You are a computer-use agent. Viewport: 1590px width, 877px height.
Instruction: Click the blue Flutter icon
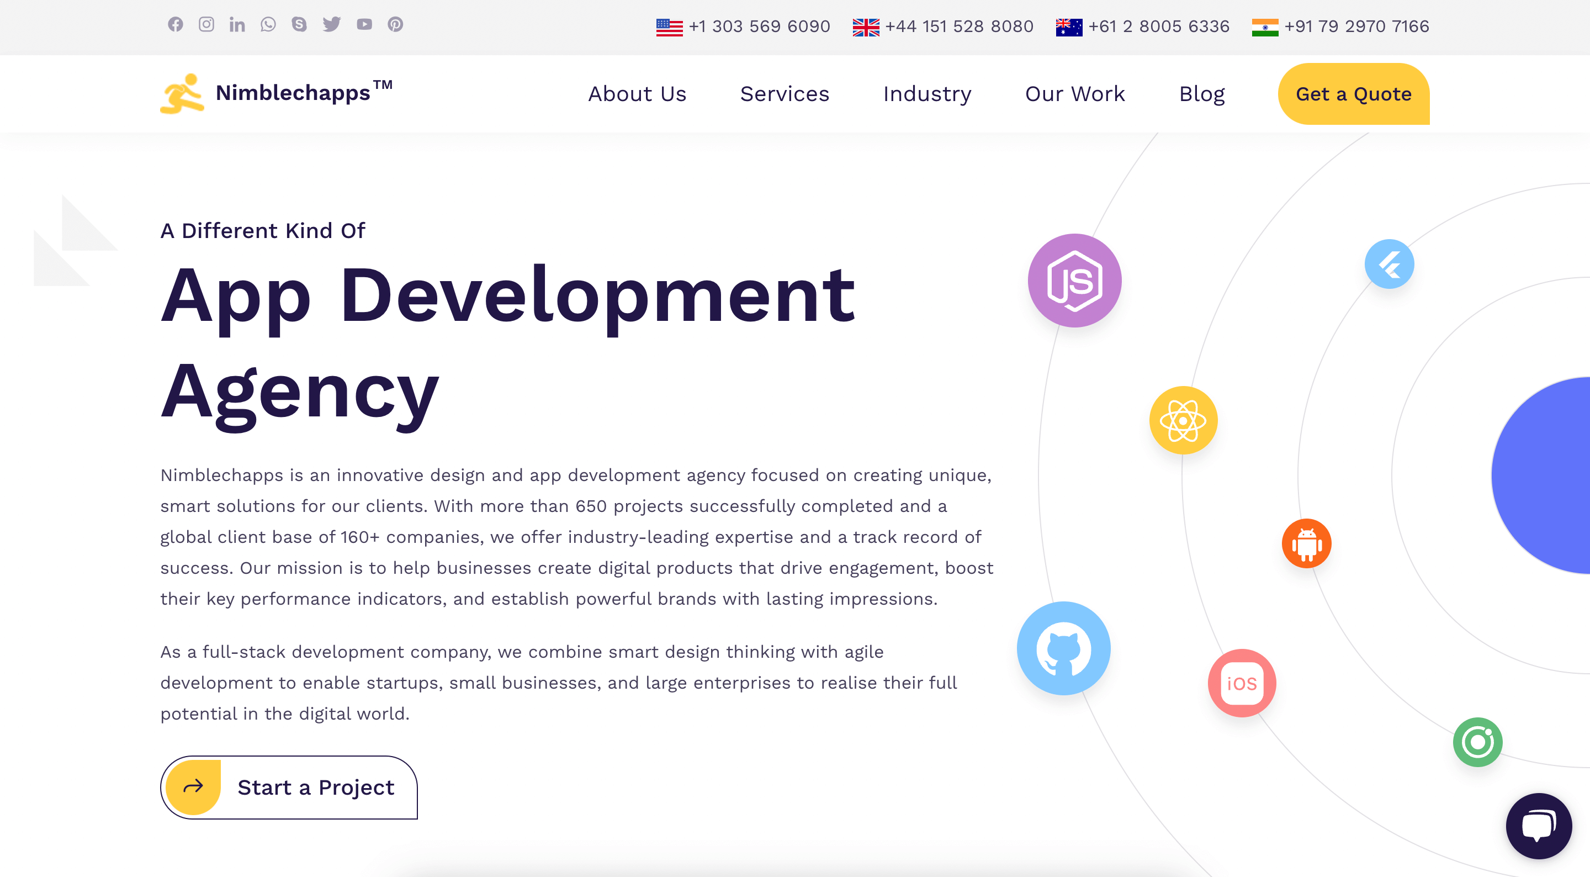coord(1389,265)
